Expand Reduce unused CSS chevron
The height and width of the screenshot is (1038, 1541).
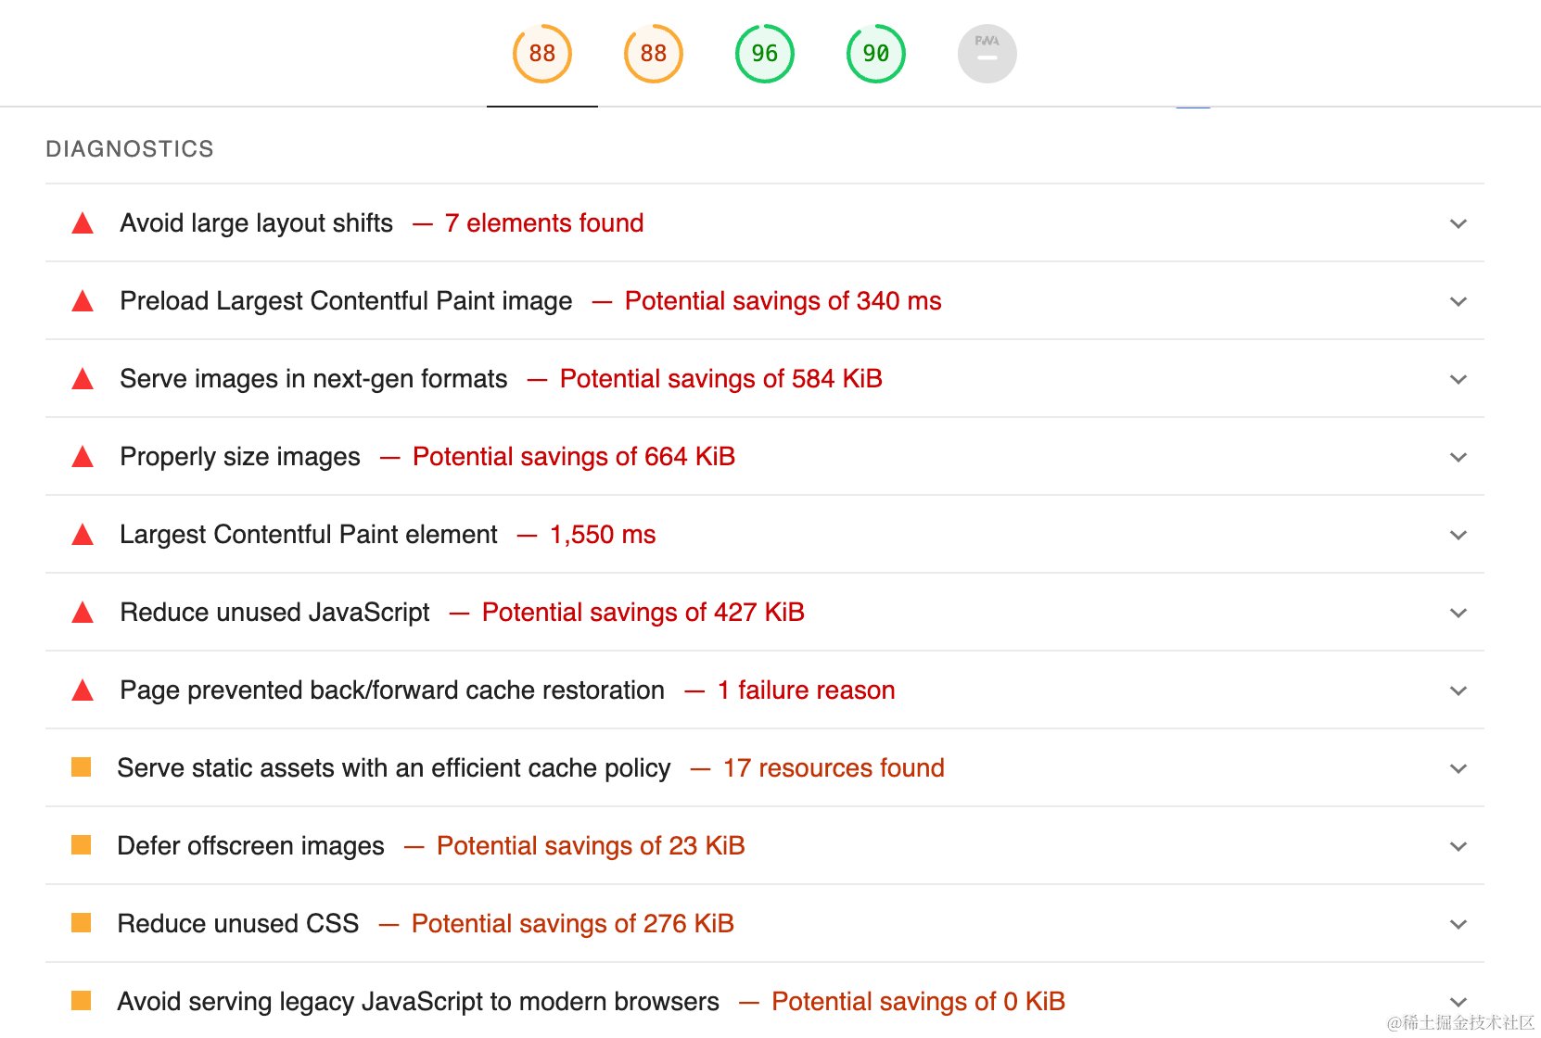pyautogui.click(x=1458, y=924)
